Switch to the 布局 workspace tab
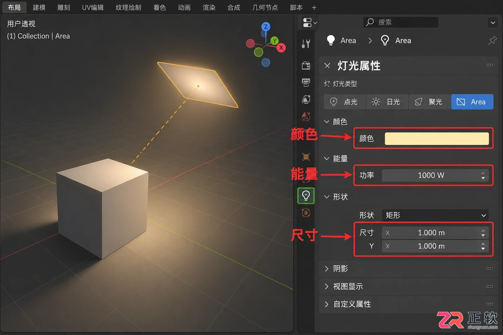The width and height of the screenshot is (503, 335). [x=14, y=8]
